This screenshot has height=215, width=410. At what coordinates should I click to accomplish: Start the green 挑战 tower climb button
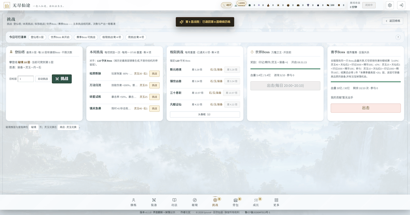click(62, 79)
